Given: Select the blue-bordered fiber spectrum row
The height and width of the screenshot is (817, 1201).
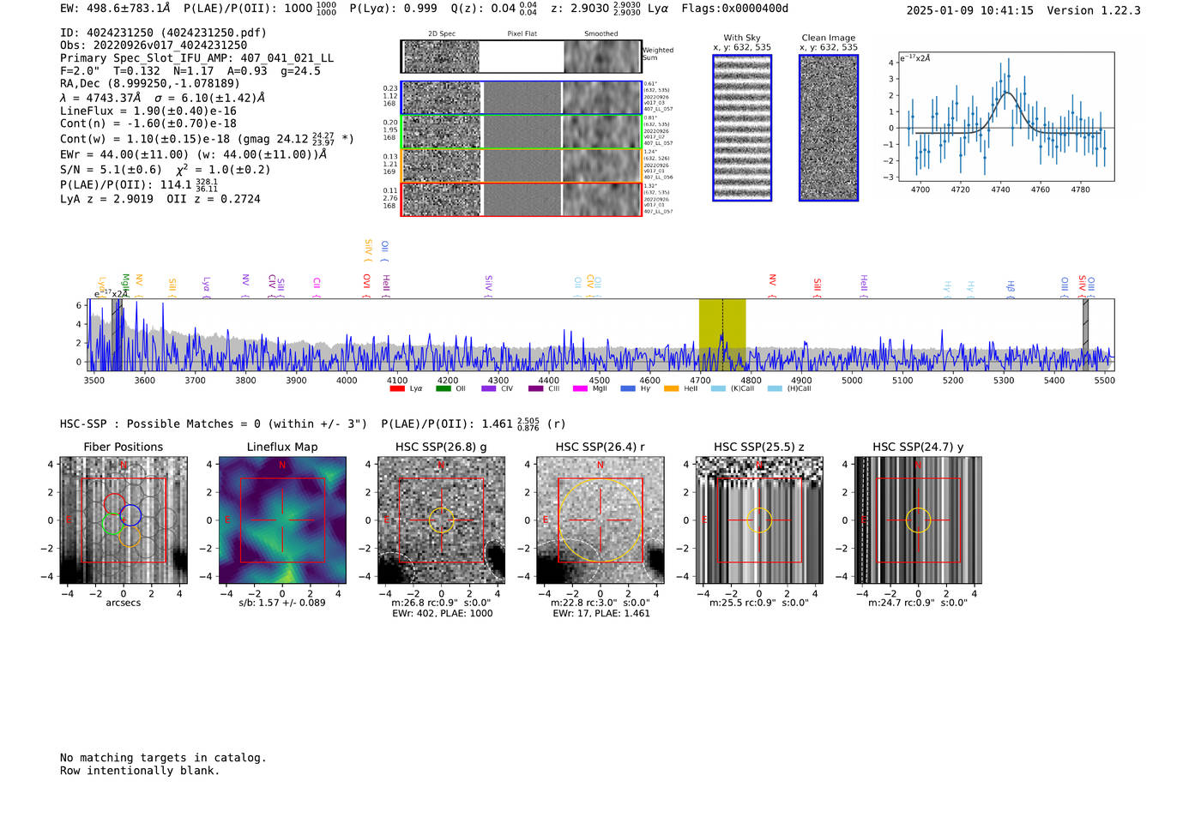Looking at the screenshot, I should tap(522, 98).
